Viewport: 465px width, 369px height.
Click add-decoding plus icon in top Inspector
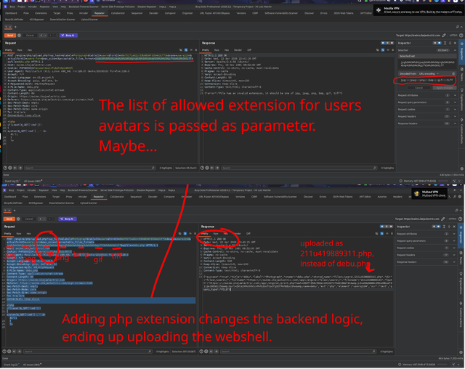click(453, 73)
